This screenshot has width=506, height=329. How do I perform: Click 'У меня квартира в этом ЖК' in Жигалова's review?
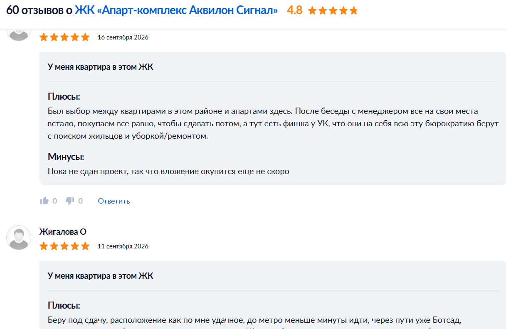[x=101, y=276]
